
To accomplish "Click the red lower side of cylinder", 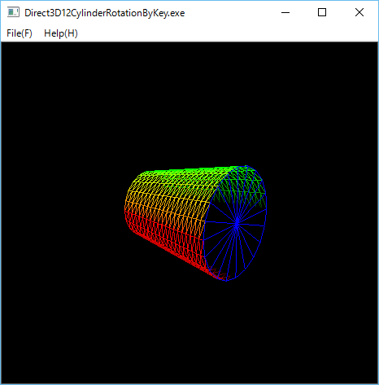I will 163,238.
